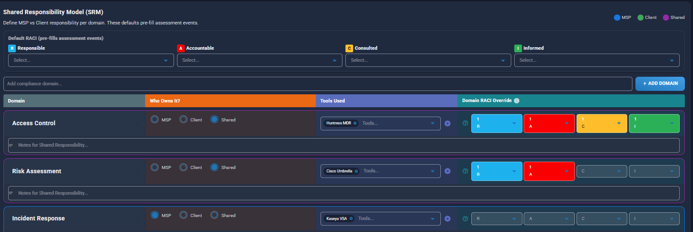The width and height of the screenshot is (693, 232).
Task: Click the Who Owns It? column header
Action: (x=230, y=101)
